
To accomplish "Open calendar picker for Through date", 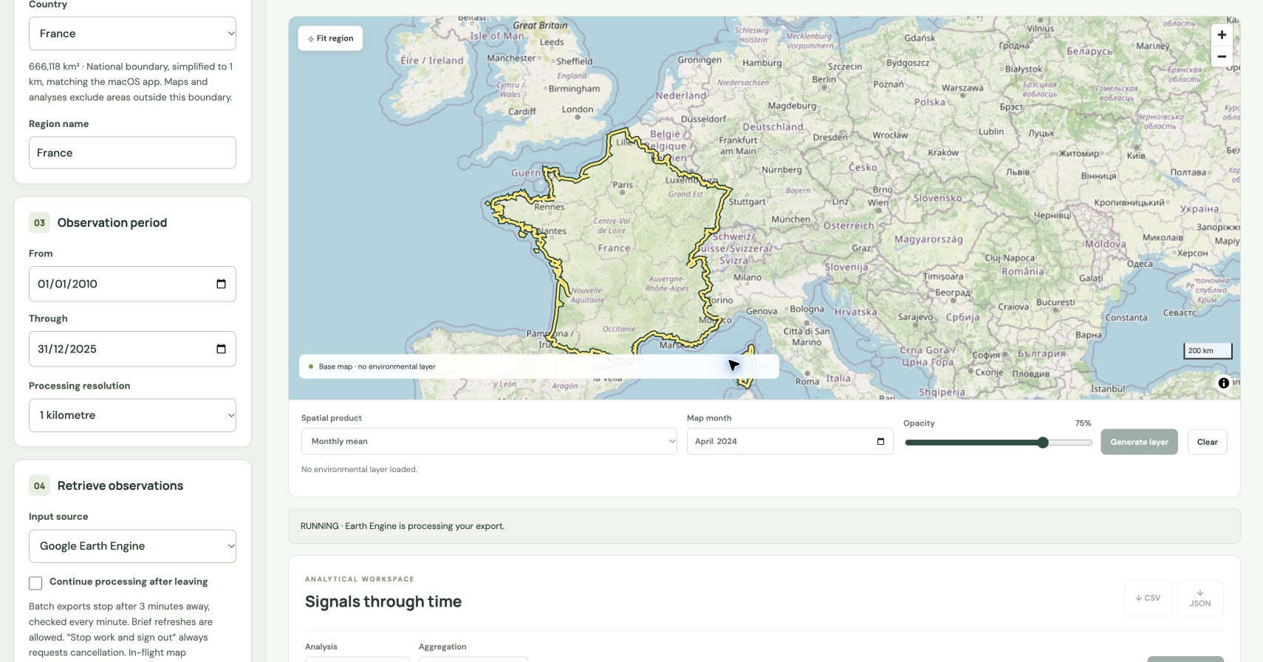I will tap(221, 349).
